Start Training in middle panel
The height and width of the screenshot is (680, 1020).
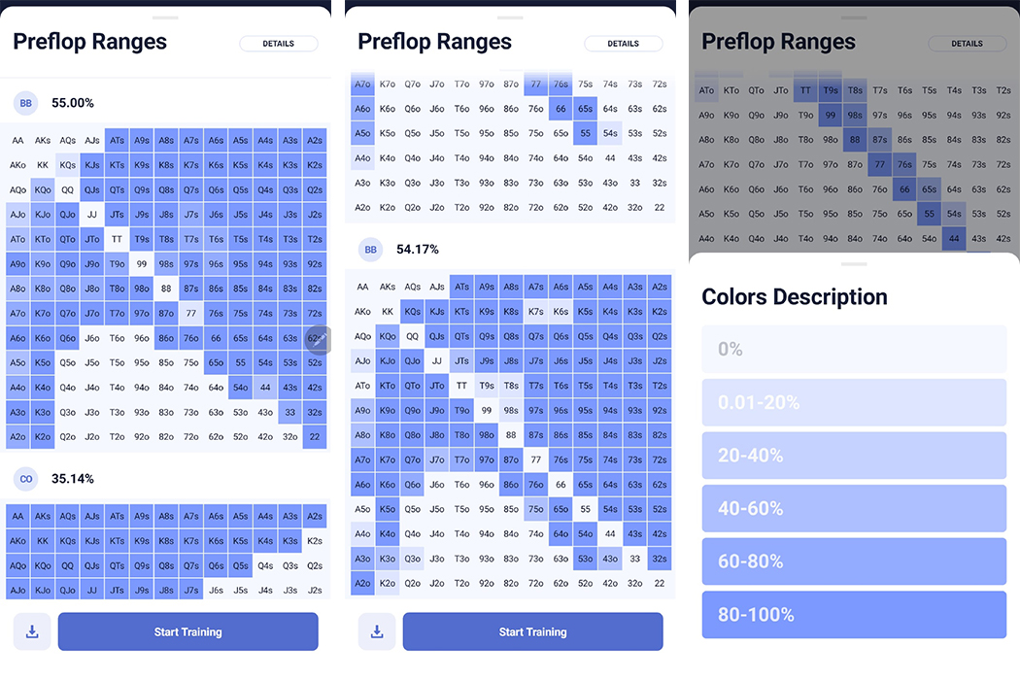click(532, 631)
